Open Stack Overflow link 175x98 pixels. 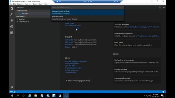[x=71, y=72]
